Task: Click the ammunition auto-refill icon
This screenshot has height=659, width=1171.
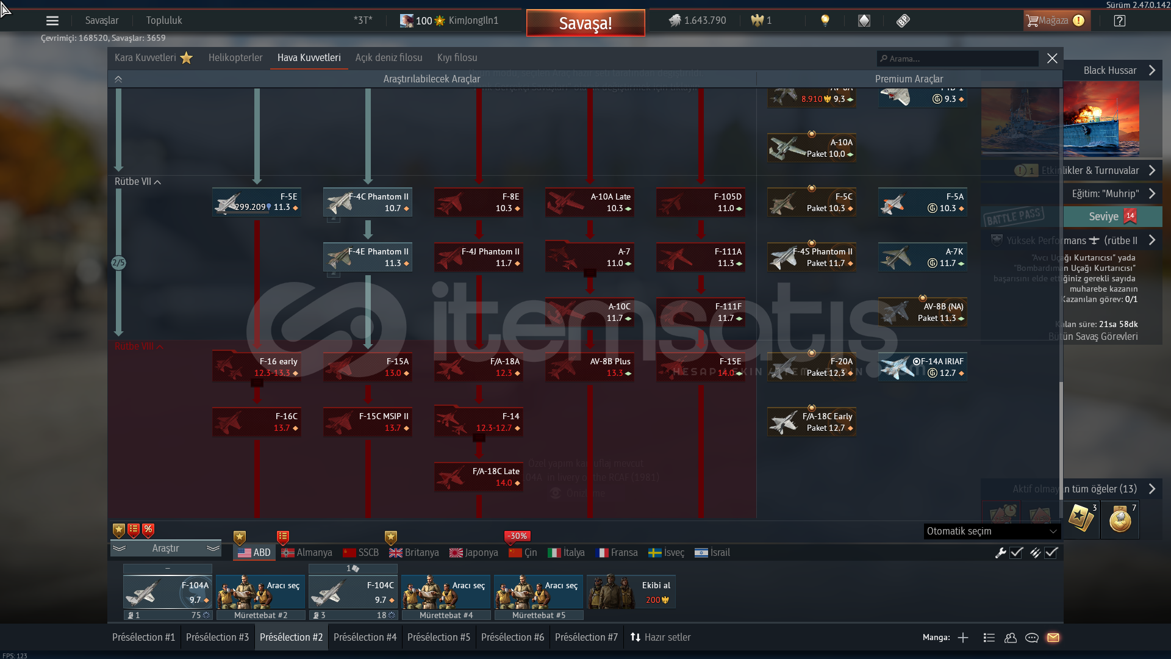Action: tap(1035, 553)
